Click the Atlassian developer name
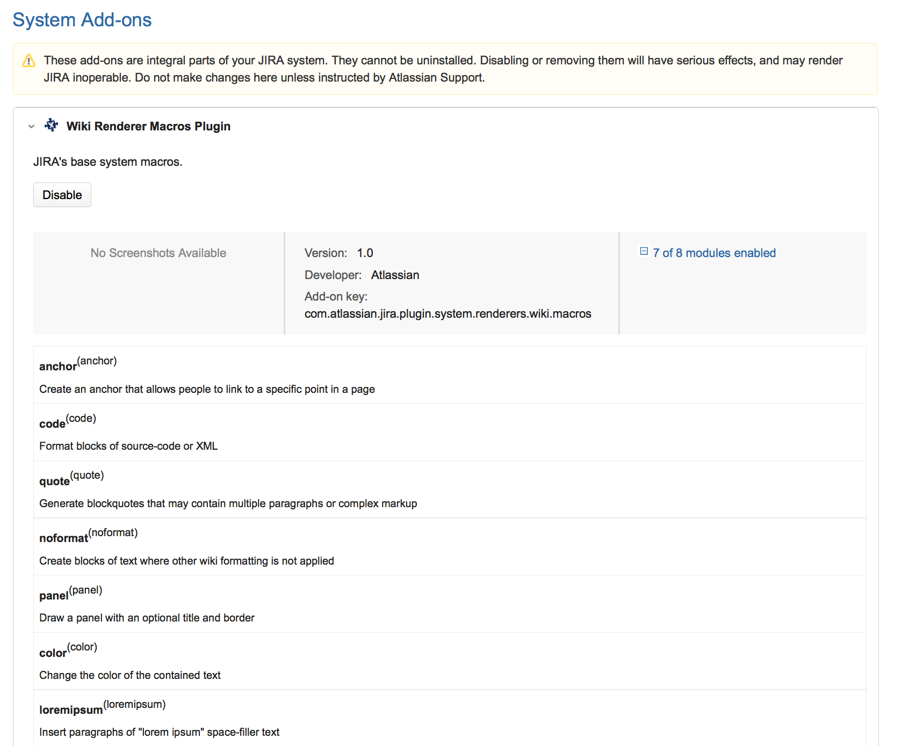The height and width of the screenshot is (746, 909). 395,275
